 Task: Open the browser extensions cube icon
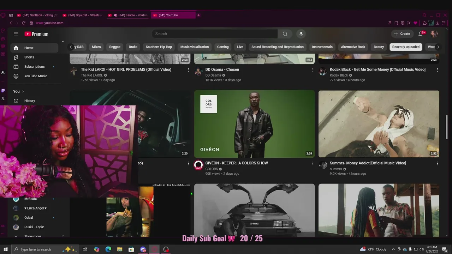[424, 23]
